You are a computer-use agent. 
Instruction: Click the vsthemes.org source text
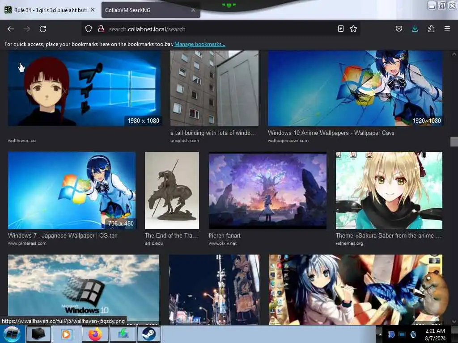(349, 243)
